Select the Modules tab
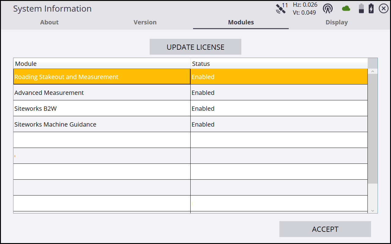Screen dimensions: 391x244 coord(241,22)
